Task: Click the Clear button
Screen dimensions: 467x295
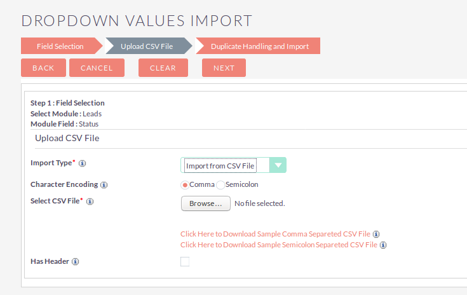Action: (163, 67)
